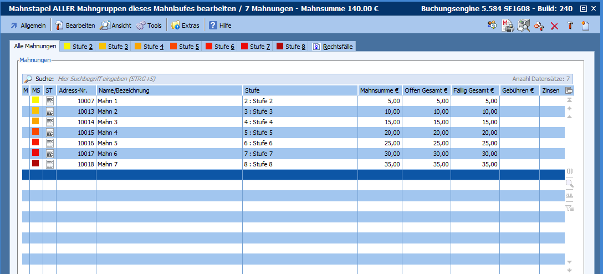
Task: Click the red X delete icon
Action: [554, 26]
